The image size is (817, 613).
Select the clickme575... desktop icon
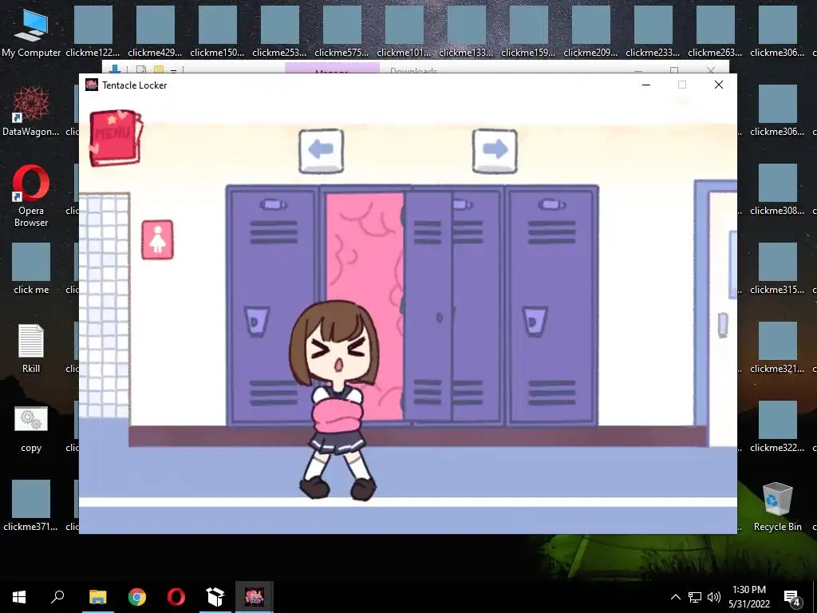pyautogui.click(x=341, y=32)
